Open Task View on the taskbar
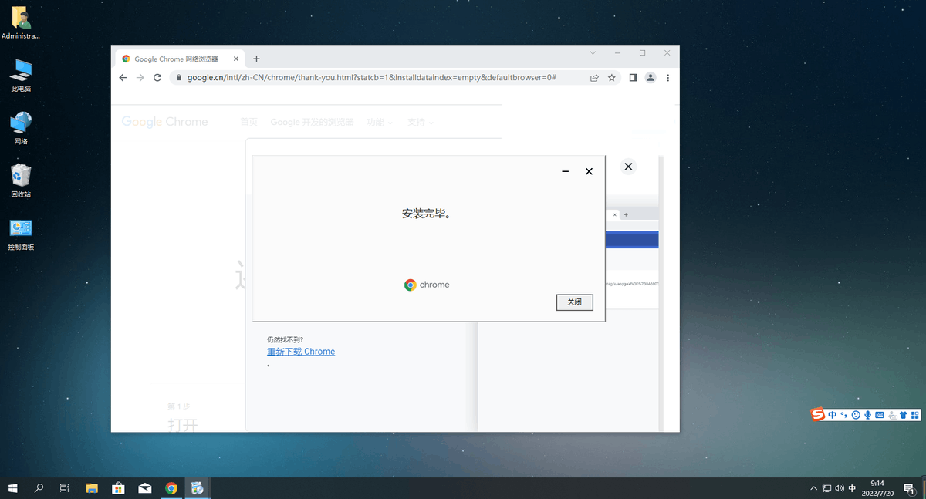This screenshot has width=926, height=499. tap(65, 488)
